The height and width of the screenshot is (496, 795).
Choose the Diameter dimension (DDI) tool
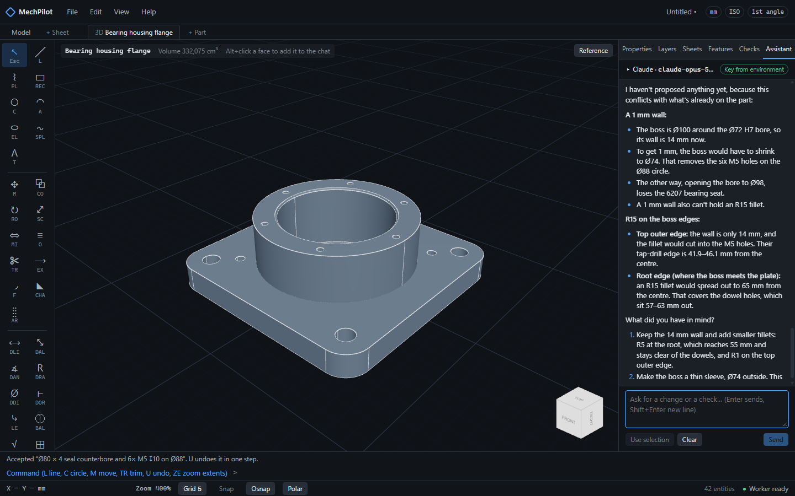click(x=14, y=396)
